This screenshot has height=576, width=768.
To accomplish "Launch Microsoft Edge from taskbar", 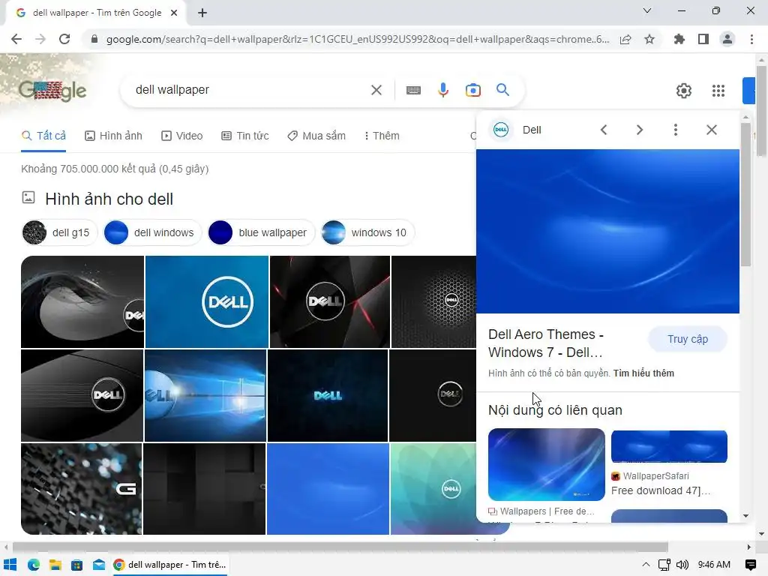I will point(33,565).
